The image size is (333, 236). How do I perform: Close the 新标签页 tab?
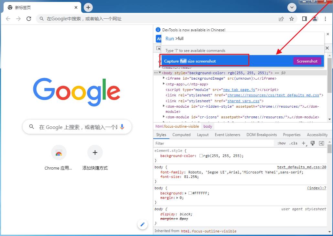(x=76, y=8)
